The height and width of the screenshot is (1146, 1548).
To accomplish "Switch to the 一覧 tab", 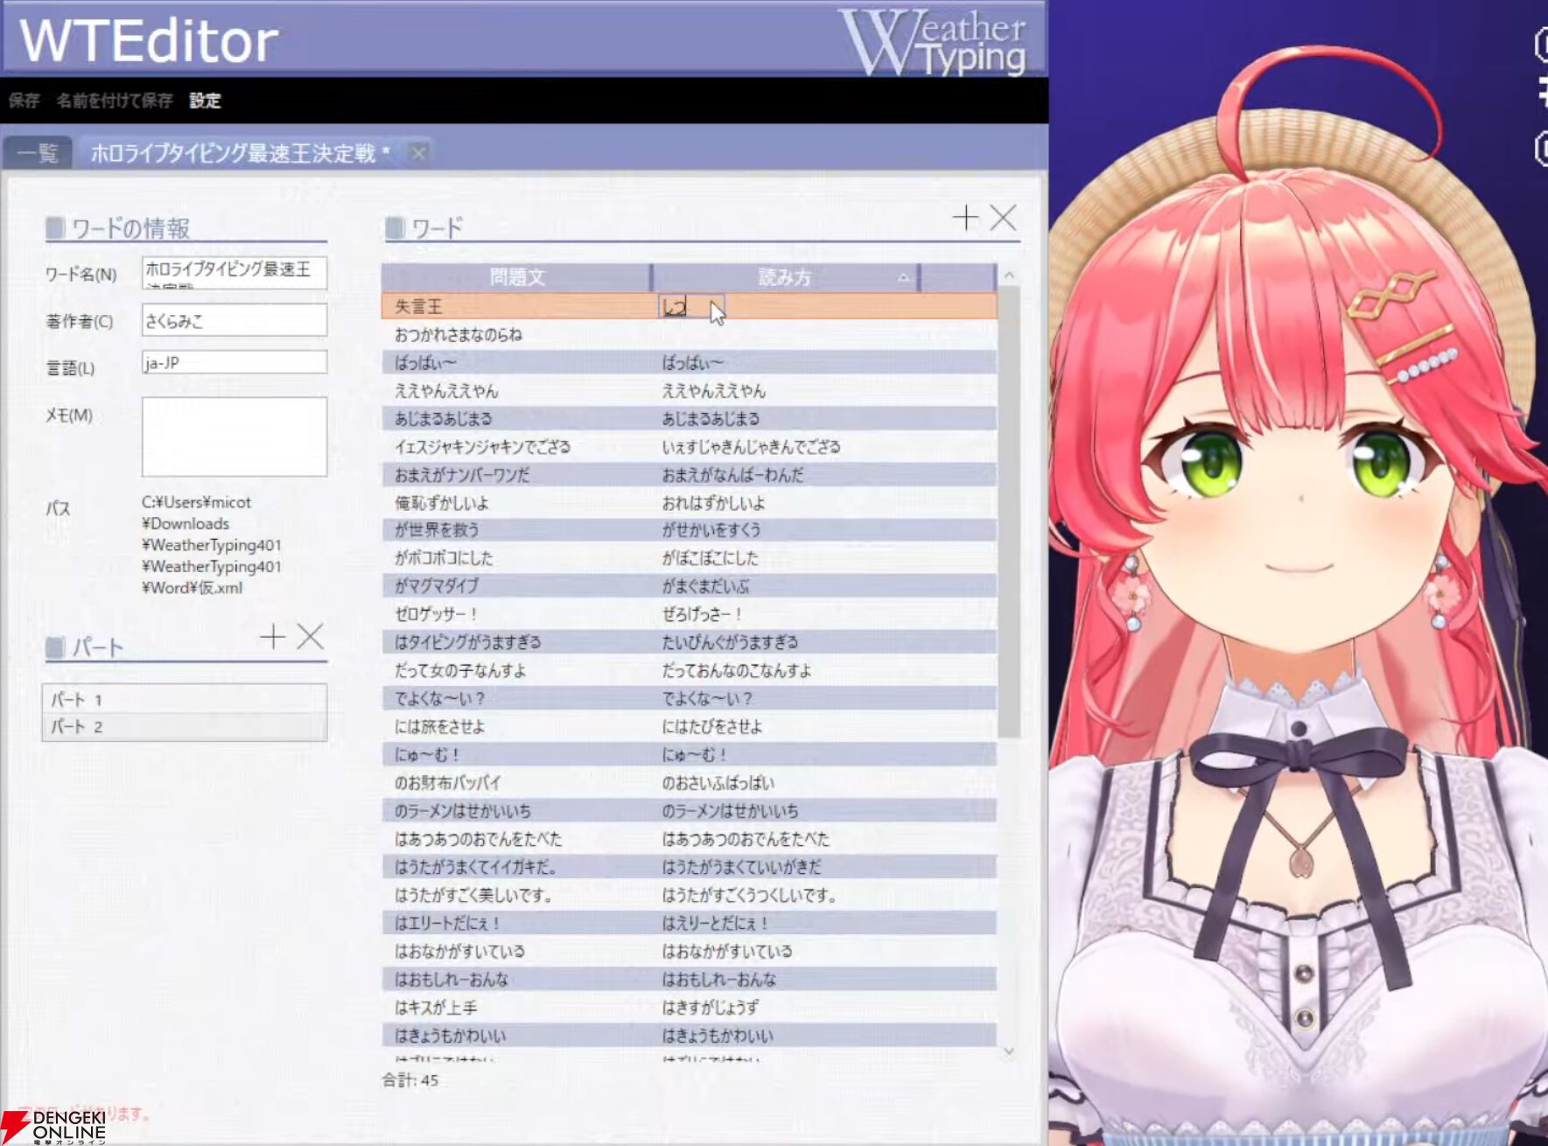I will pyautogui.click(x=39, y=154).
